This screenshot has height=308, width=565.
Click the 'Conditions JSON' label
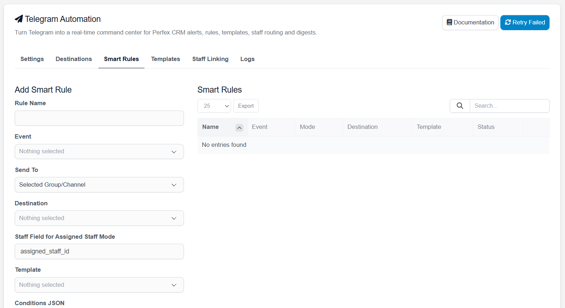click(x=40, y=303)
